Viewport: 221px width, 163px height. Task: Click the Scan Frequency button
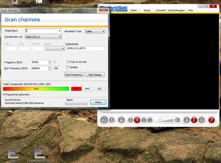pyautogui.click(x=74, y=75)
